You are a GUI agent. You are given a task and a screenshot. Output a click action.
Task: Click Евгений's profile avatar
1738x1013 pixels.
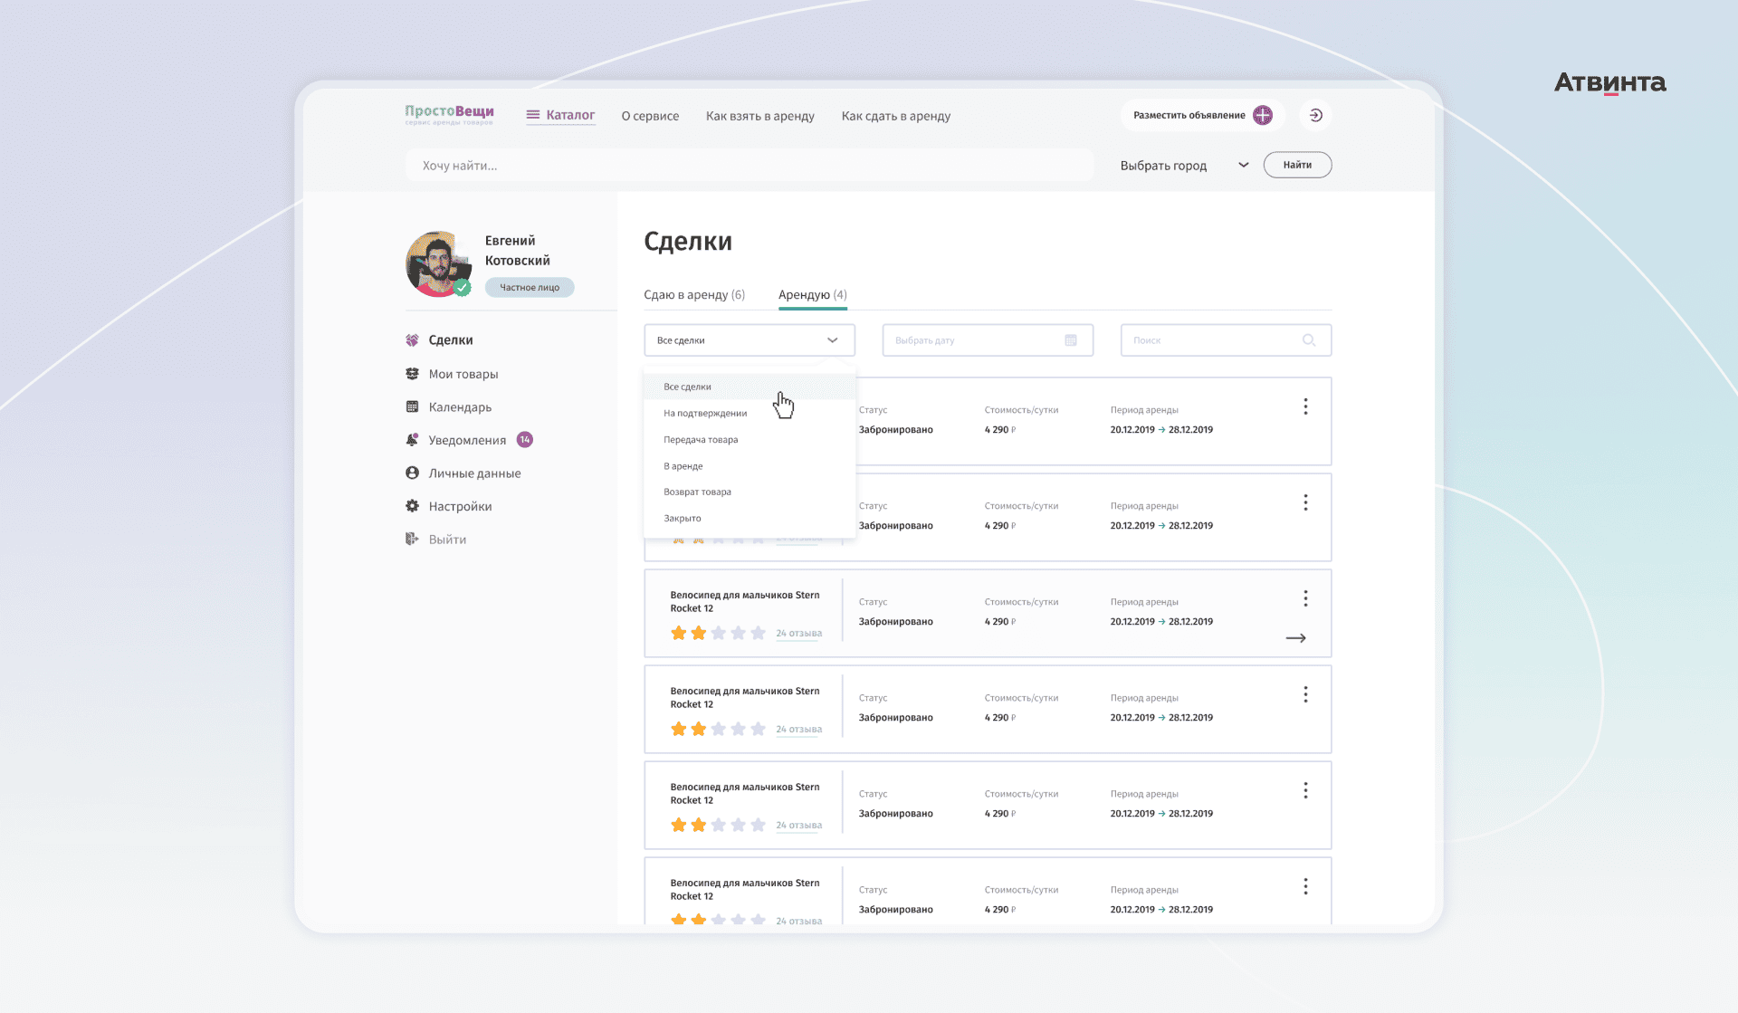point(438,263)
